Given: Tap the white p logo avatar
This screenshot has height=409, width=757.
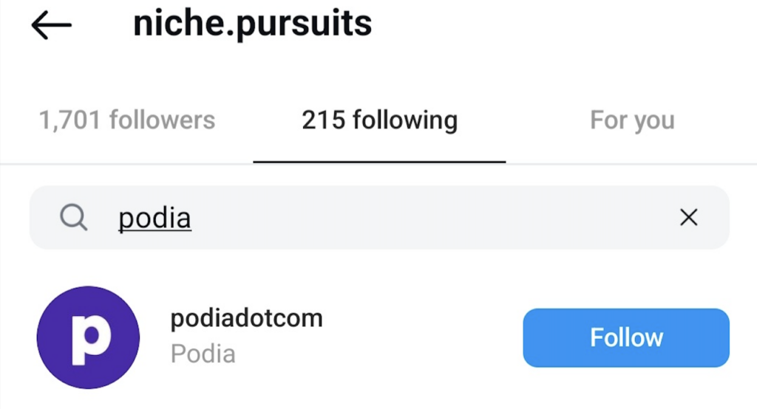Looking at the screenshot, I should (91, 339).
